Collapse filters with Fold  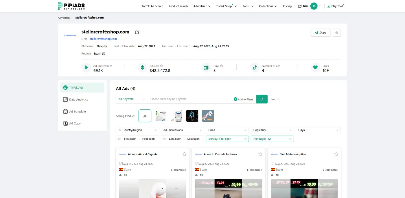click(x=275, y=99)
